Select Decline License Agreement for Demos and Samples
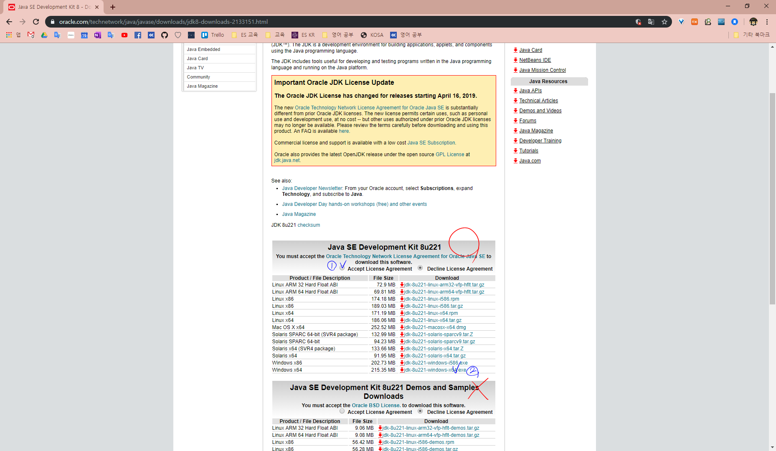This screenshot has height=451, width=776. point(420,411)
